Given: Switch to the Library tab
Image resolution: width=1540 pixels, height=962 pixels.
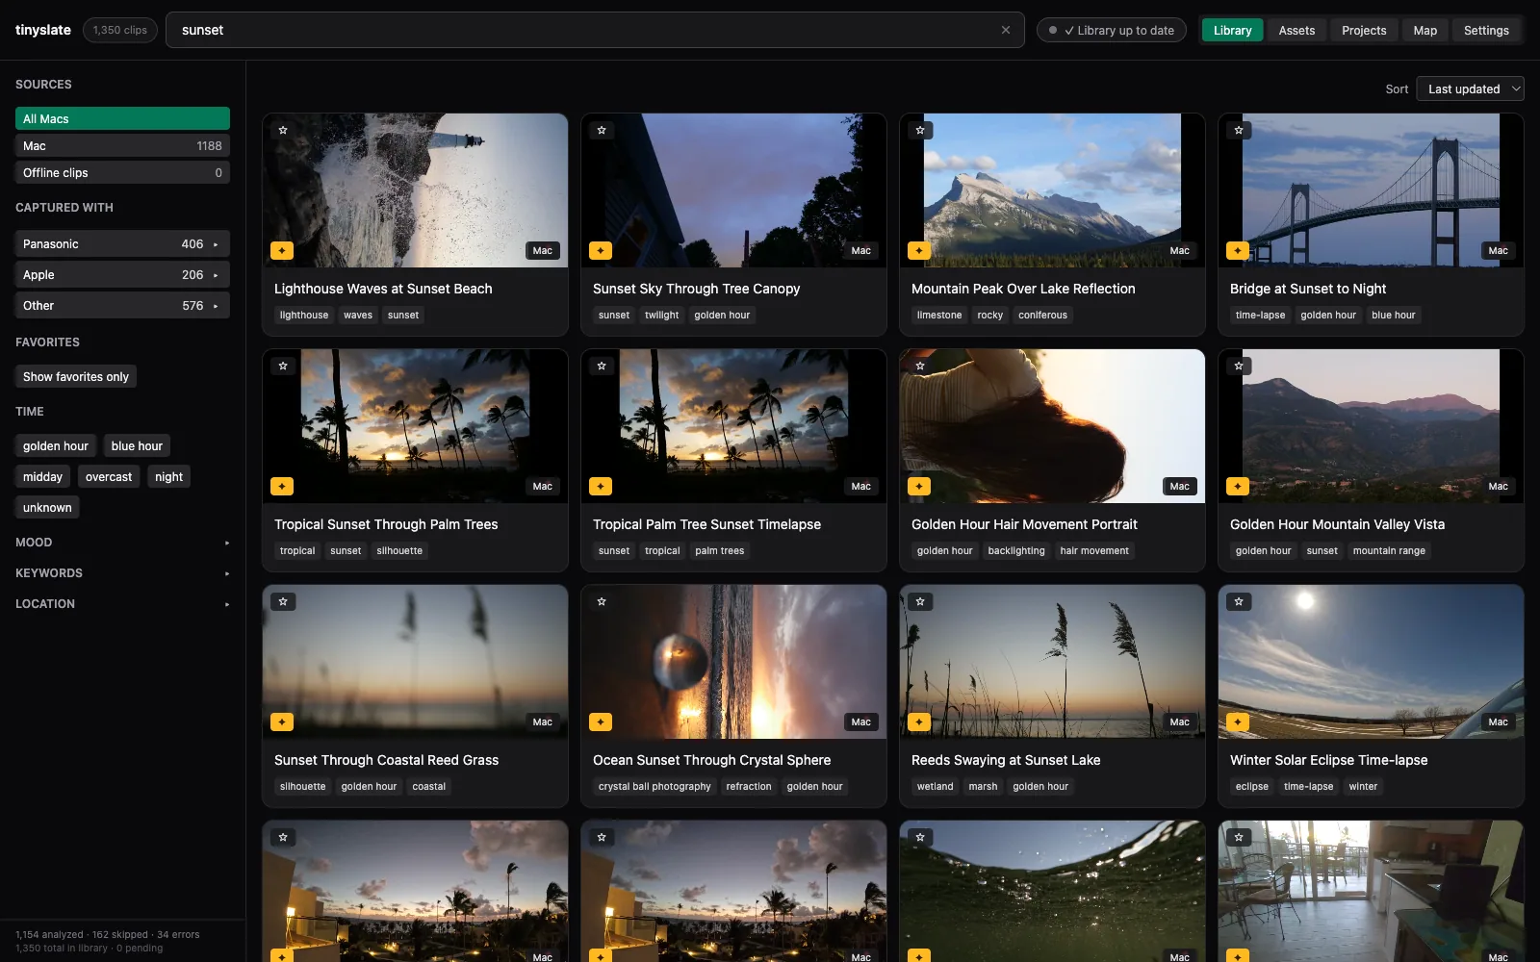Looking at the screenshot, I should tap(1232, 30).
